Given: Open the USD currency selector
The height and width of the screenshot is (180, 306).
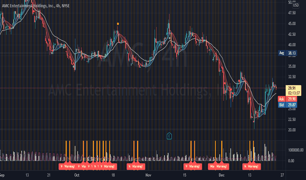Looking at the screenshot, I should tap(295, 5).
